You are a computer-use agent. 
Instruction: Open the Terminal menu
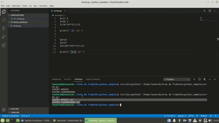(x=43, y=6)
